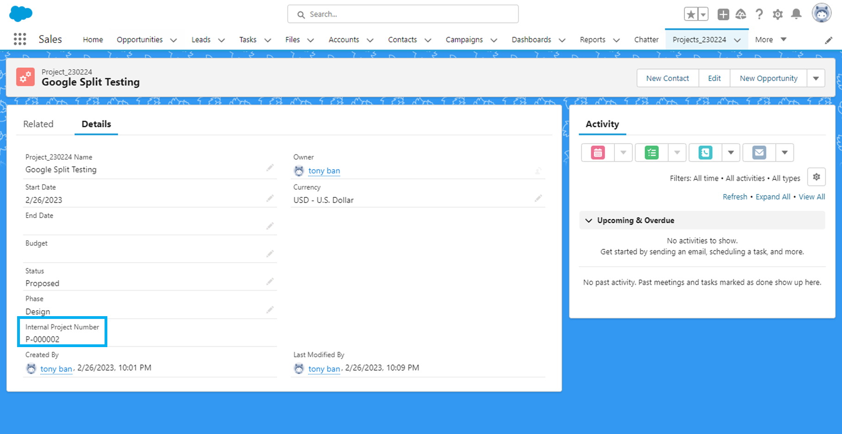This screenshot has height=434, width=842.
Task: Open more record actions dropdown
Action: coord(816,78)
